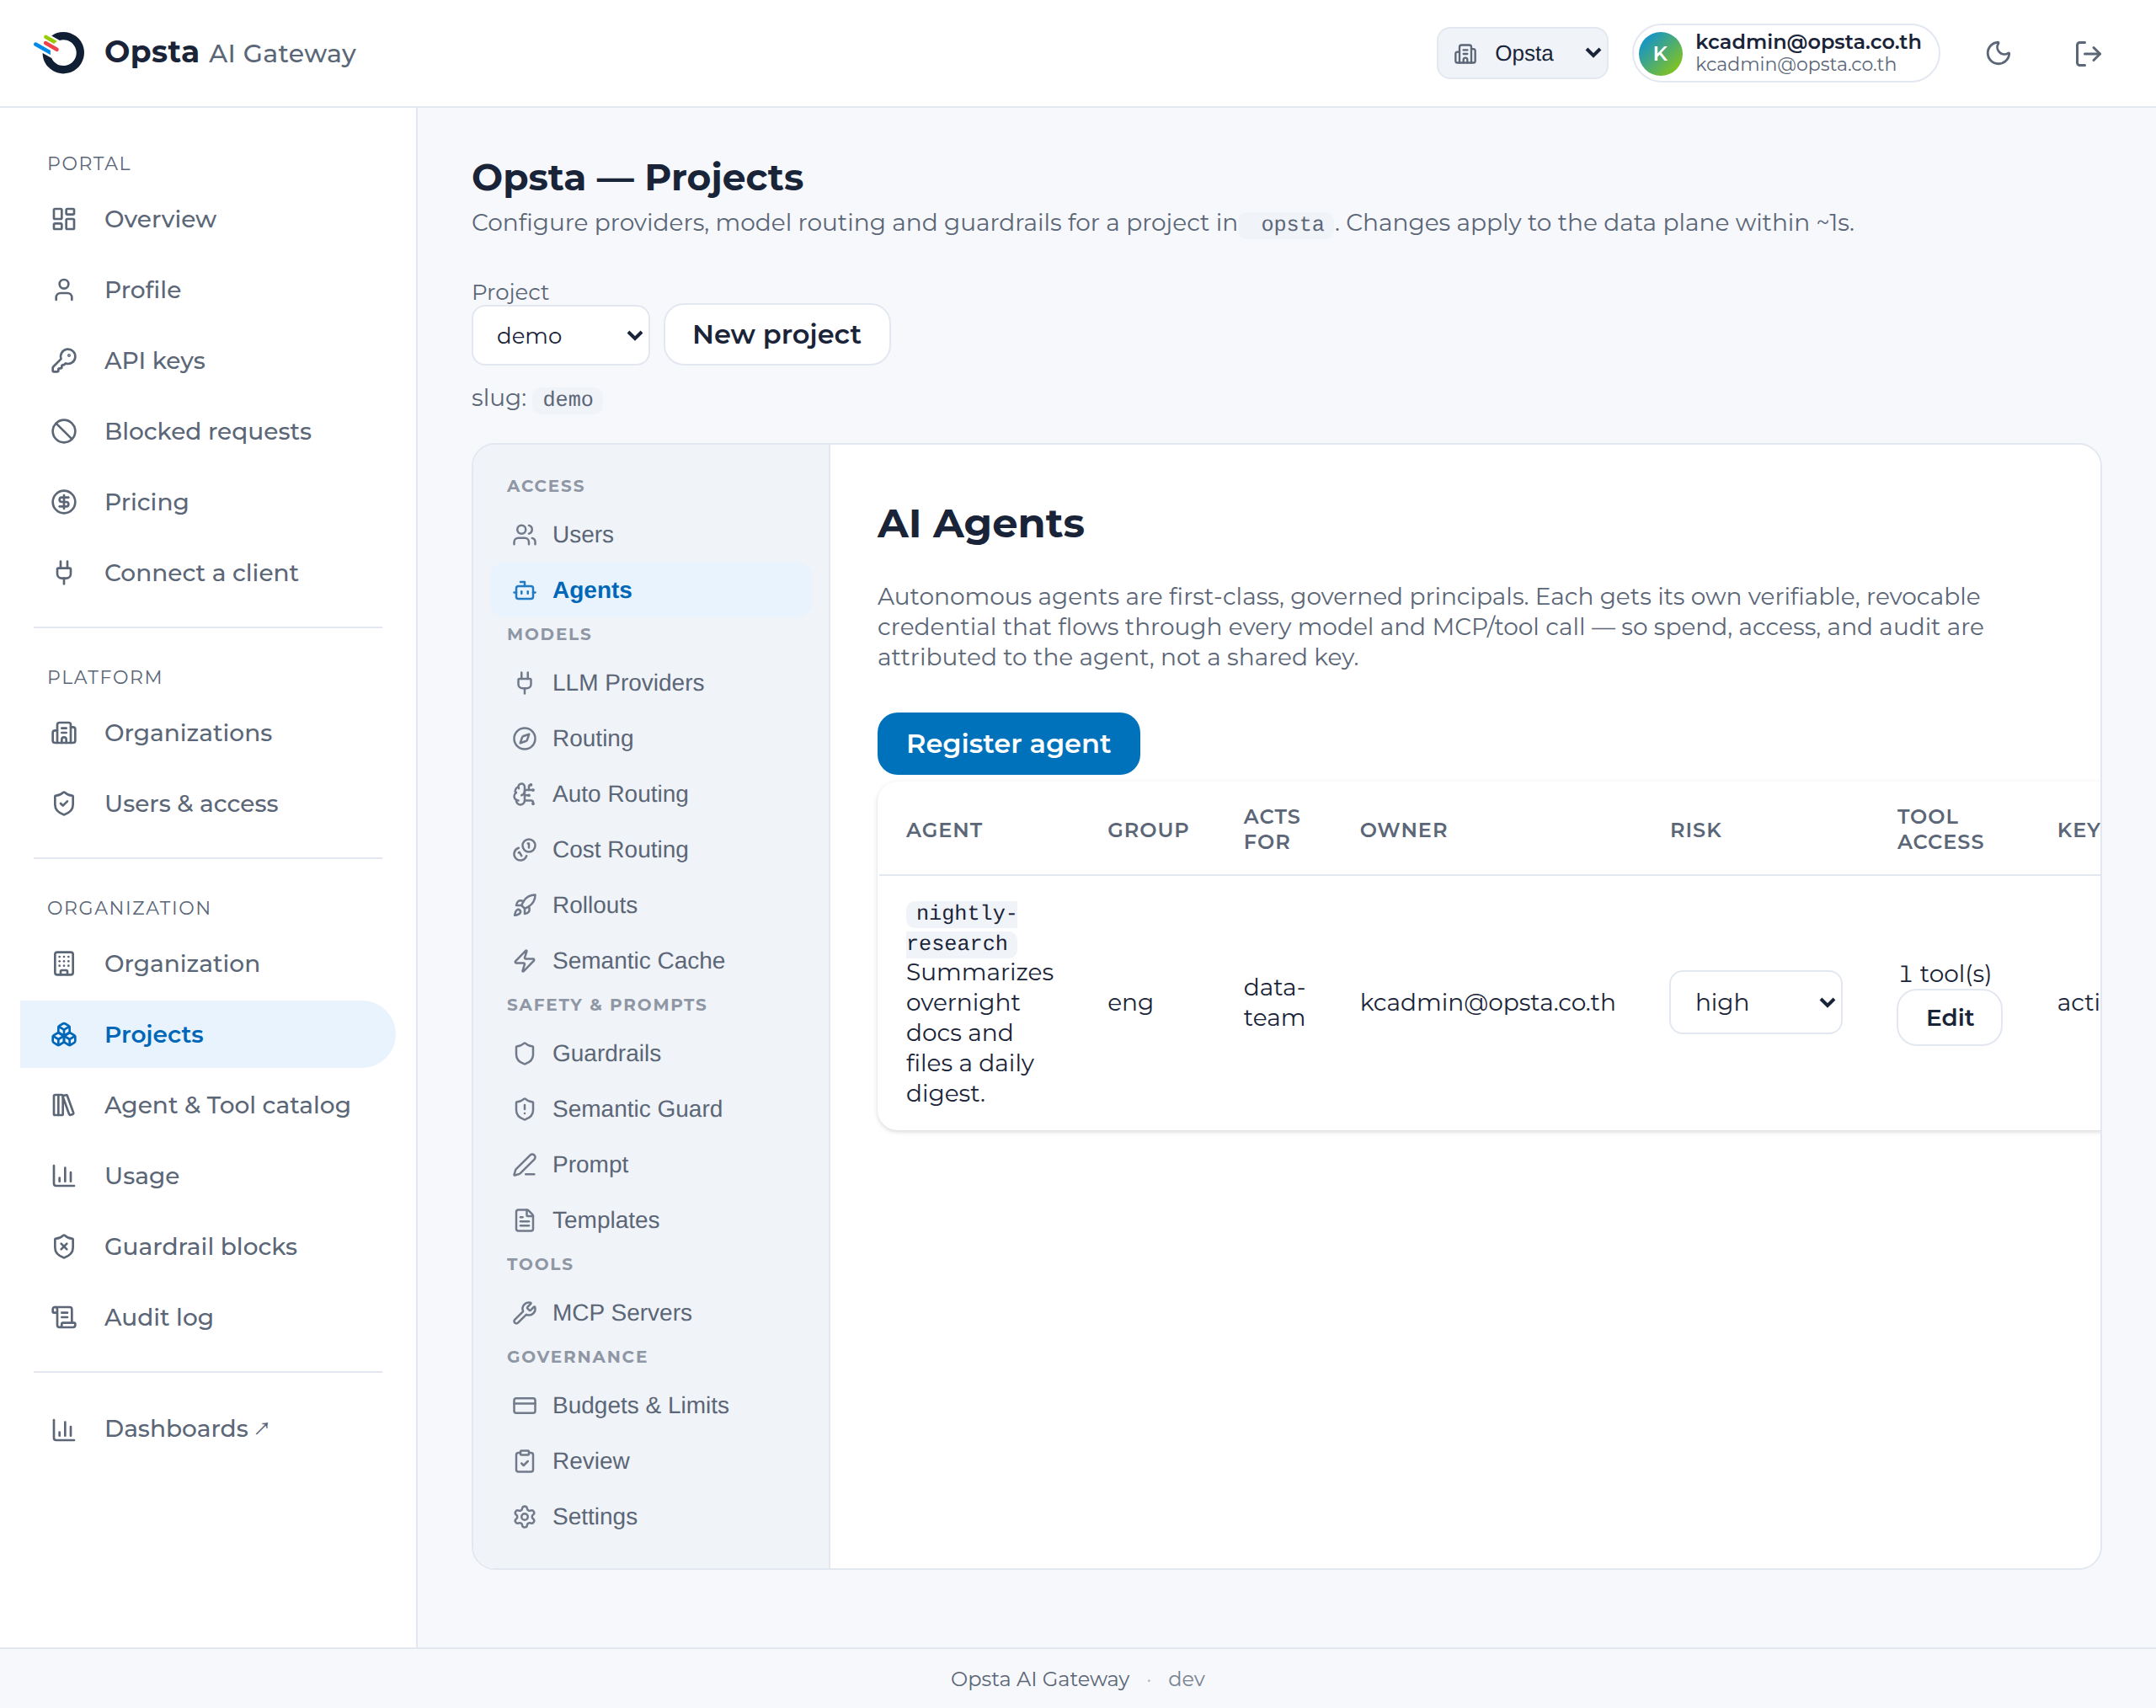The width and height of the screenshot is (2156, 1708).
Task: Open Semantic Guard section
Action: tap(650, 1109)
